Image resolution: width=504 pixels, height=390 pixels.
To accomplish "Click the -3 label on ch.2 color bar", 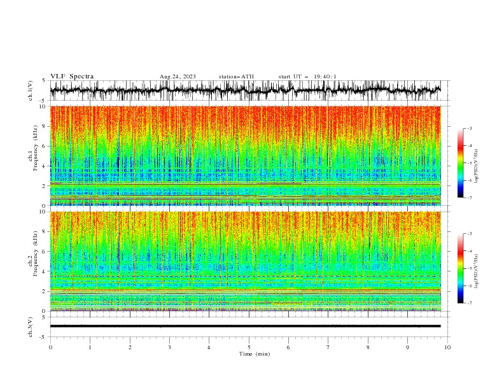I will (x=470, y=234).
